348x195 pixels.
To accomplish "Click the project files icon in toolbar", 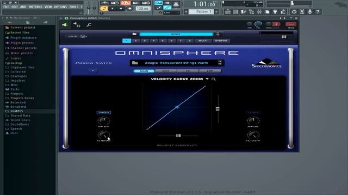I will tap(268, 11).
